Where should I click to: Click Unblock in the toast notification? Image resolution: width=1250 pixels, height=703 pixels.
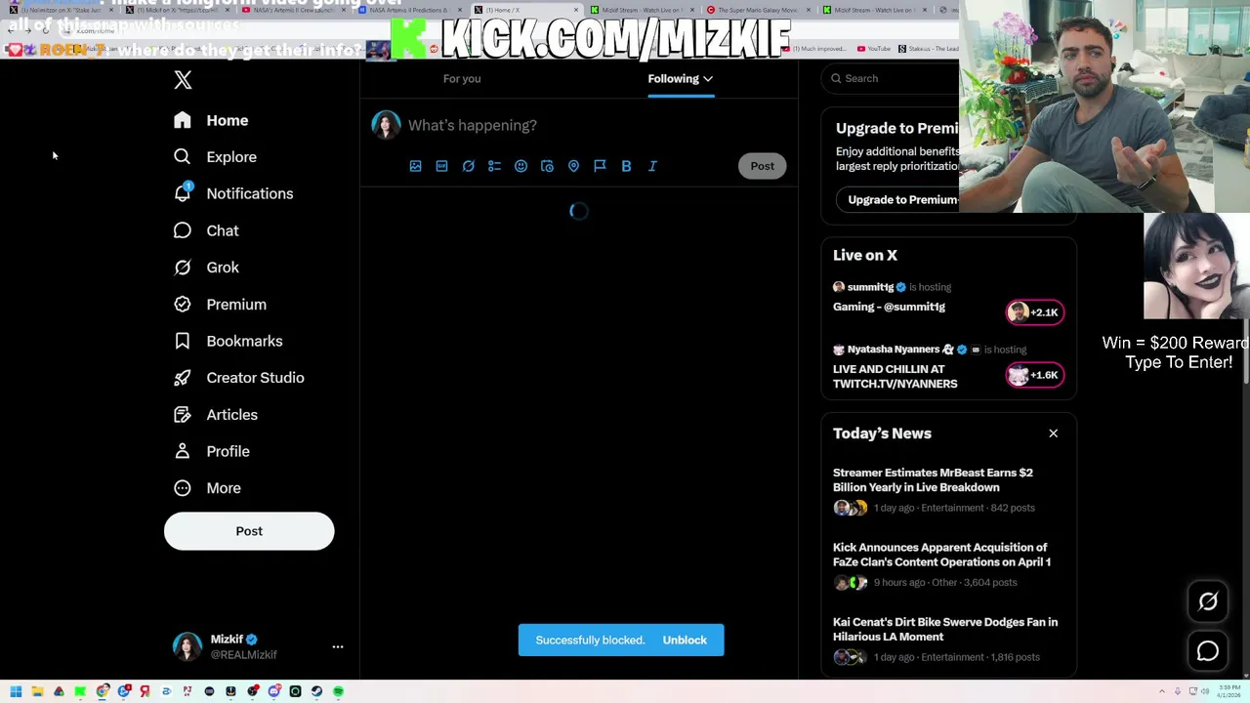click(685, 641)
